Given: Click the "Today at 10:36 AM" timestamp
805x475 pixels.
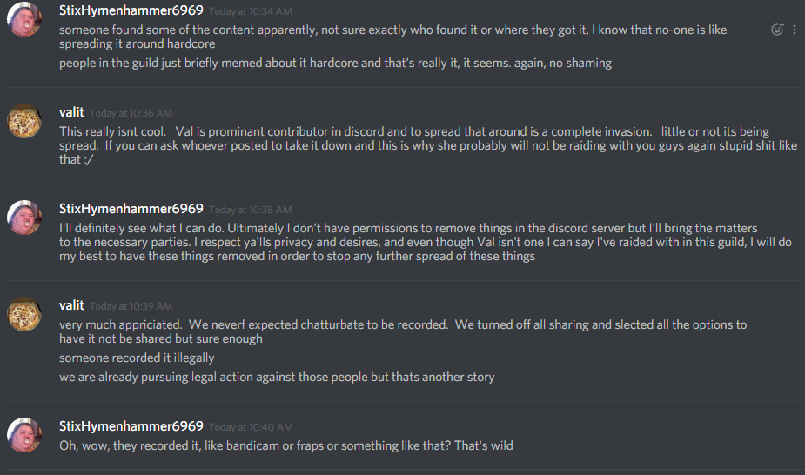Looking at the screenshot, I should tap(131, 113).
